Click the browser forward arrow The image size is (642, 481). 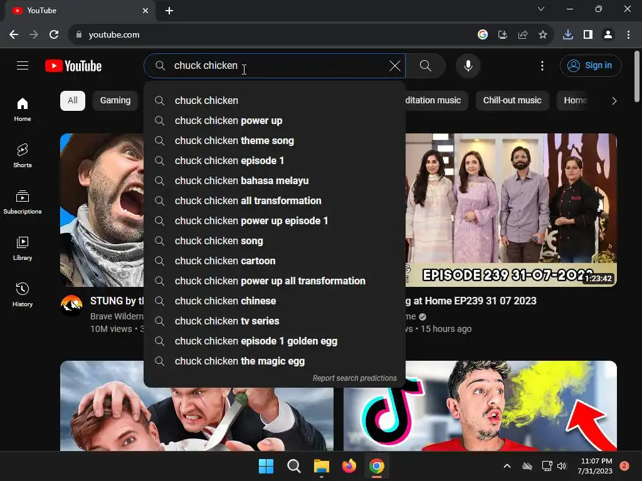point(34,35)
